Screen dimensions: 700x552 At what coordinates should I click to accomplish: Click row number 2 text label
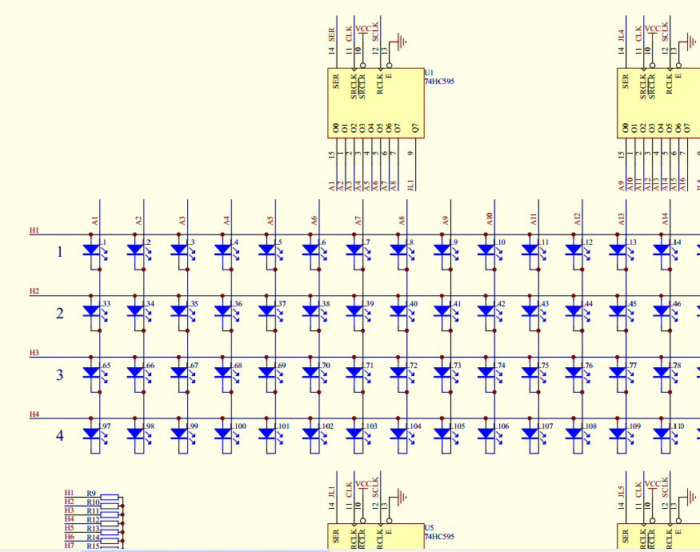click(x=60, y=313)
